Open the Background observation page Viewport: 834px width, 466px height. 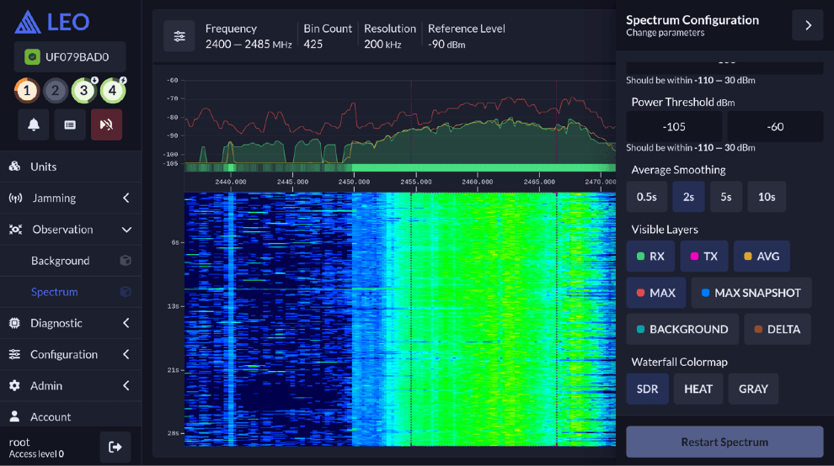[x=71, y=261]
